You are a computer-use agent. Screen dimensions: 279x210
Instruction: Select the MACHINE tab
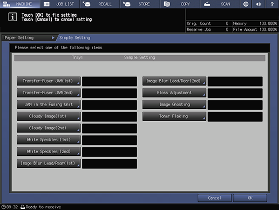tap(20, 4)
